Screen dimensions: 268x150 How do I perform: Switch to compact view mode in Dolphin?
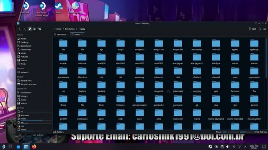tap(34, 29)
